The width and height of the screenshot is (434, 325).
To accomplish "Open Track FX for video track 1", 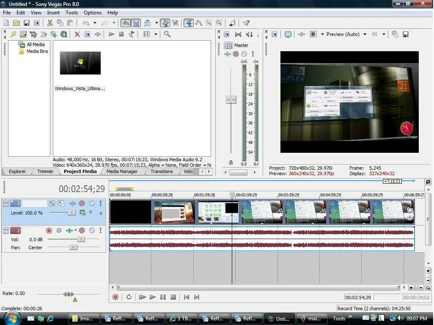I will click(x=82, y=203).
